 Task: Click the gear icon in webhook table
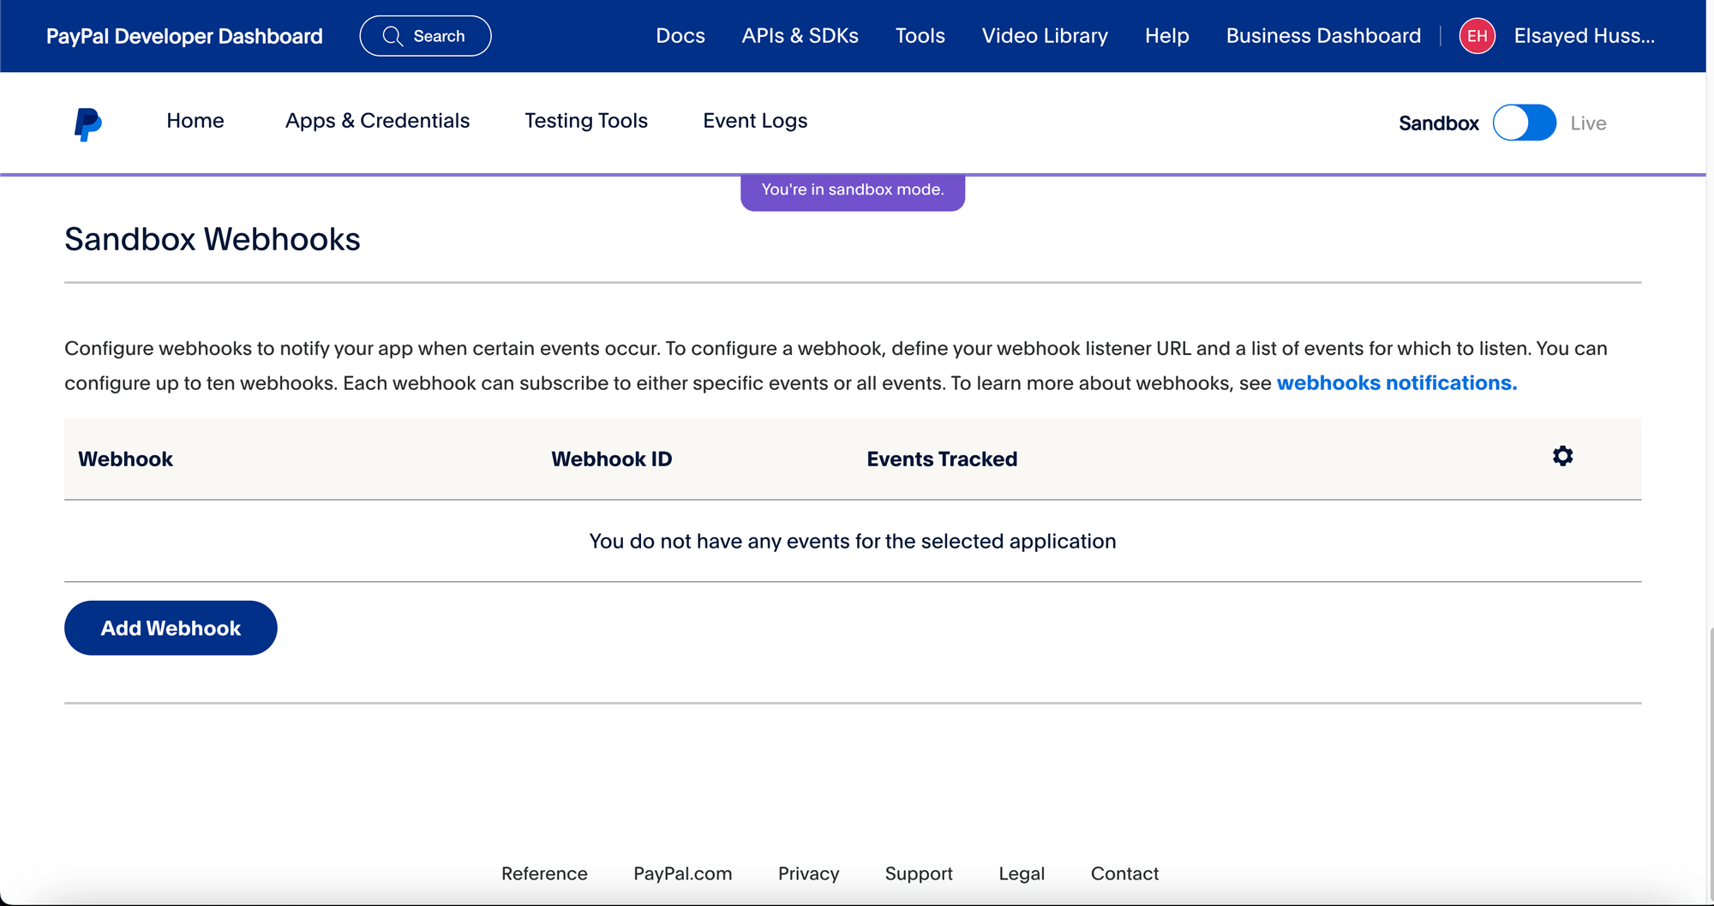pyautogui.click(x=1562, y=456)
